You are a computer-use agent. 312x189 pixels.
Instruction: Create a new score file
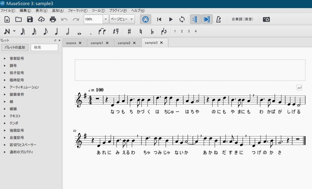[x=7, y=19]
